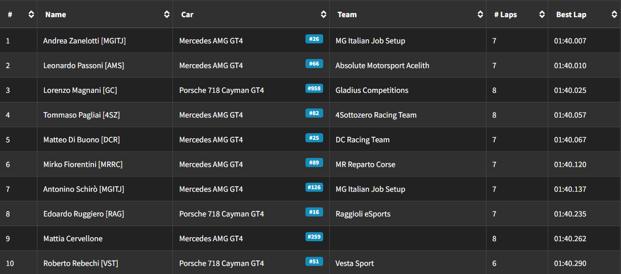This screenshot has width=621, height=274.
Task: Sort table by Team column arrows
Action: (480, 15)
